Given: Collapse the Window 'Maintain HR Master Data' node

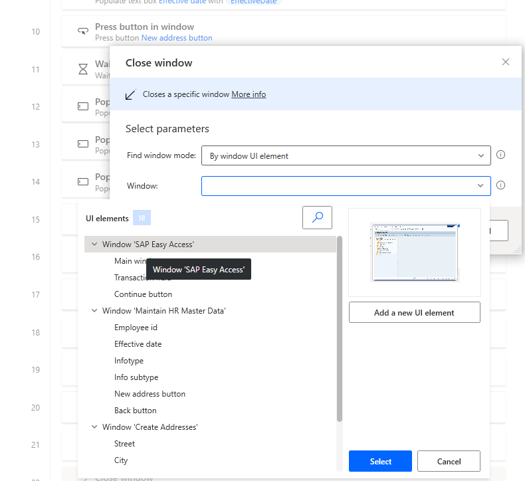Looking at the screenshot, I should coord(94,311).
